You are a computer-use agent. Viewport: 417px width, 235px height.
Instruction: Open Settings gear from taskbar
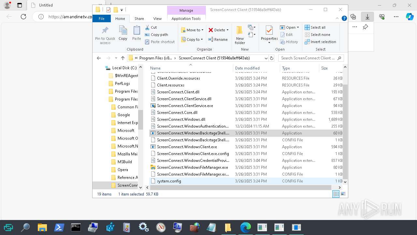coord(144,227)
